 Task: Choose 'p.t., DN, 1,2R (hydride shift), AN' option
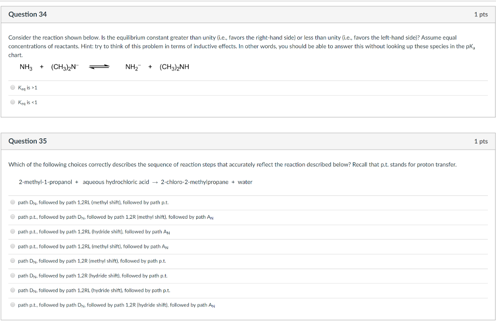(13, 305)
